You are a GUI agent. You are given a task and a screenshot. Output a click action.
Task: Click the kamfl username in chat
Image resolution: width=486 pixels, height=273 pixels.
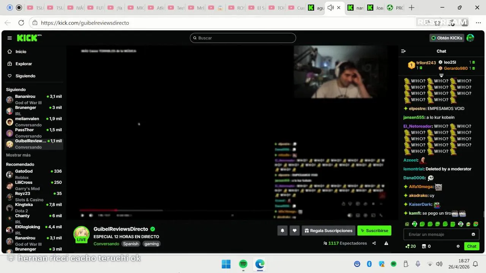(x=415, y=213)
